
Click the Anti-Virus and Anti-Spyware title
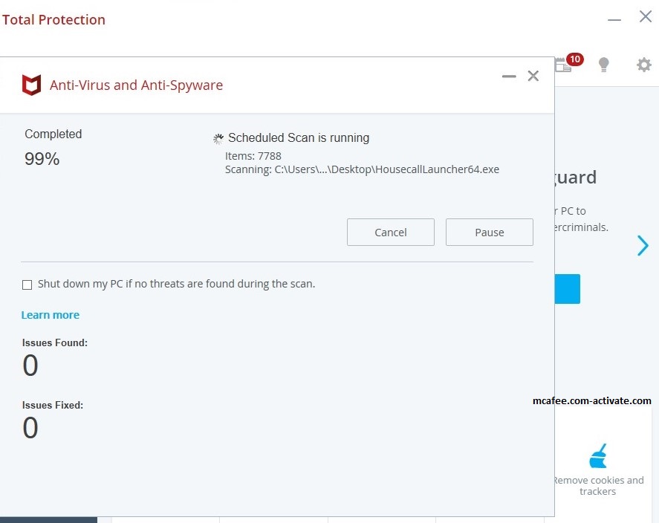coord(136,85)
